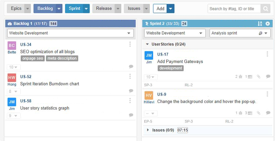Collapse the UserStories (0/24) section
275x141 pixels.
click(x=147, y=44)
